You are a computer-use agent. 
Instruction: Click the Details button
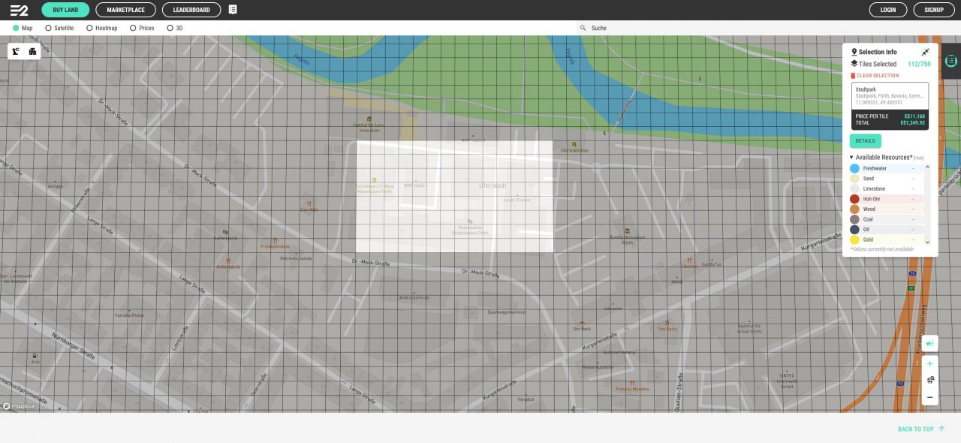(x=866, y=140)
